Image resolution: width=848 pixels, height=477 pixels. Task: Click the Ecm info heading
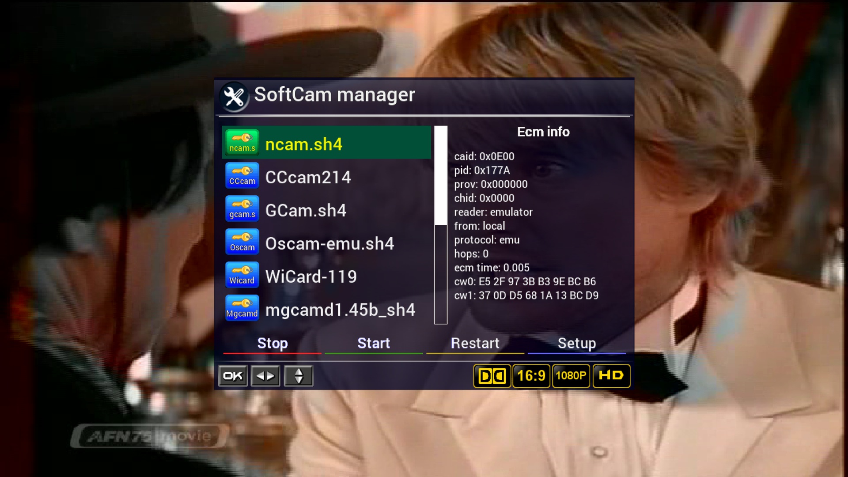(x=543, y=132)
